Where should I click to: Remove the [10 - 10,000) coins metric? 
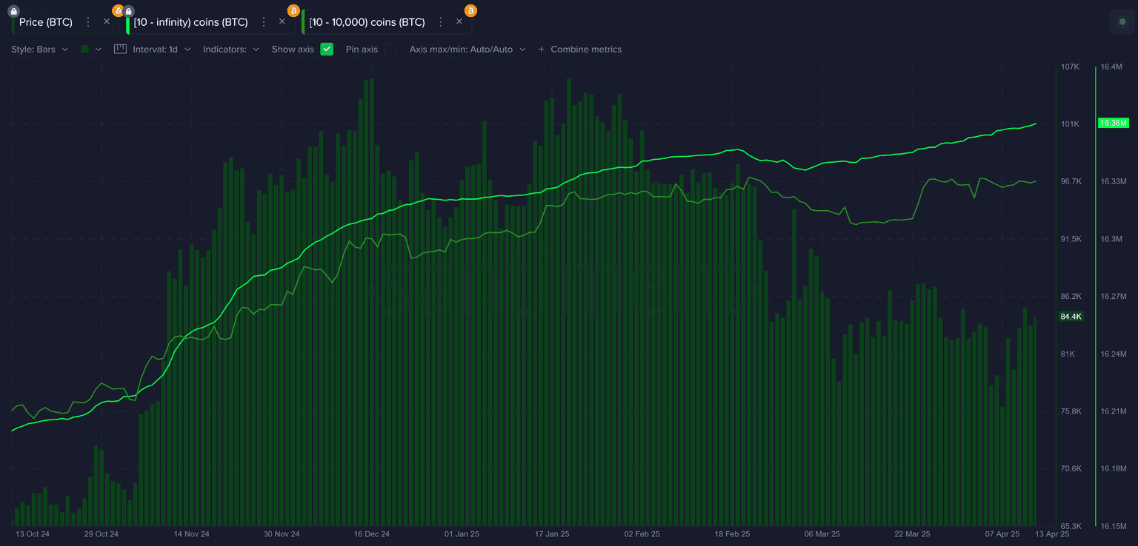click(x=459, y=22)
